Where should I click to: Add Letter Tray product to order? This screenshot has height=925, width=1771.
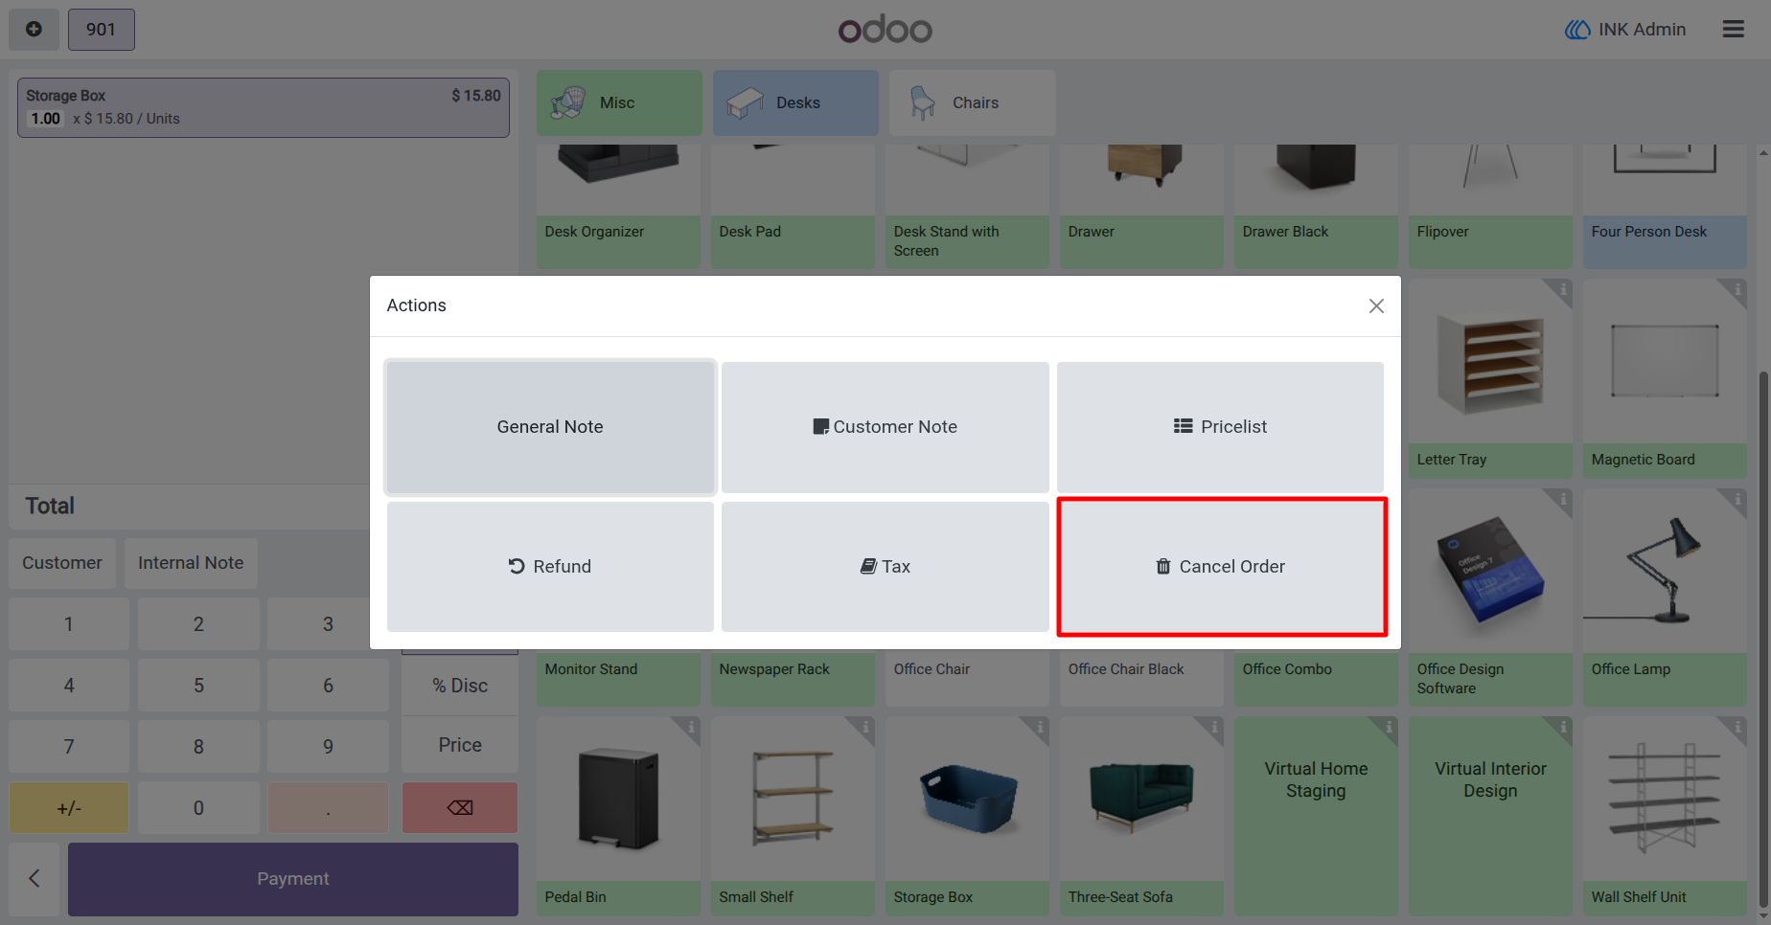pyautogui.click(x=1490, y=379)
